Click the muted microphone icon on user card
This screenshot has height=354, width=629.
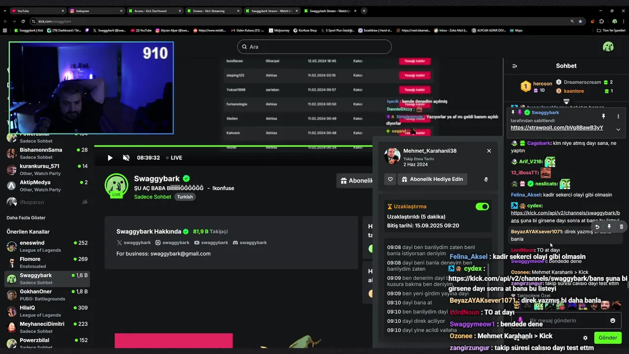click(x=486, y=179)
